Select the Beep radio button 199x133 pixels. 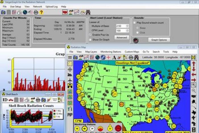click(x=137, y=28)
